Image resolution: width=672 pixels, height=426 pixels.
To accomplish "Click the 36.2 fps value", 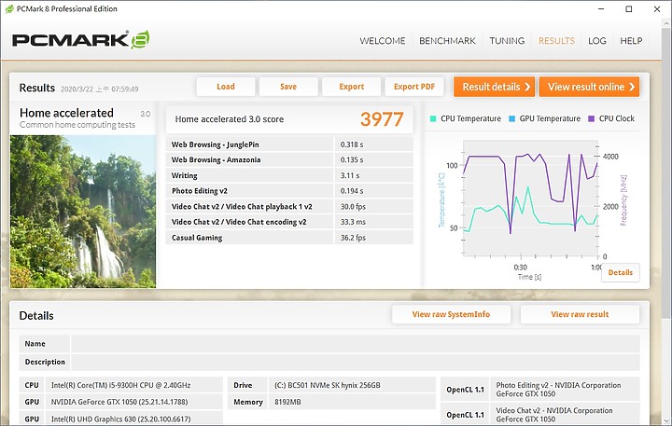I will point(353,238).
